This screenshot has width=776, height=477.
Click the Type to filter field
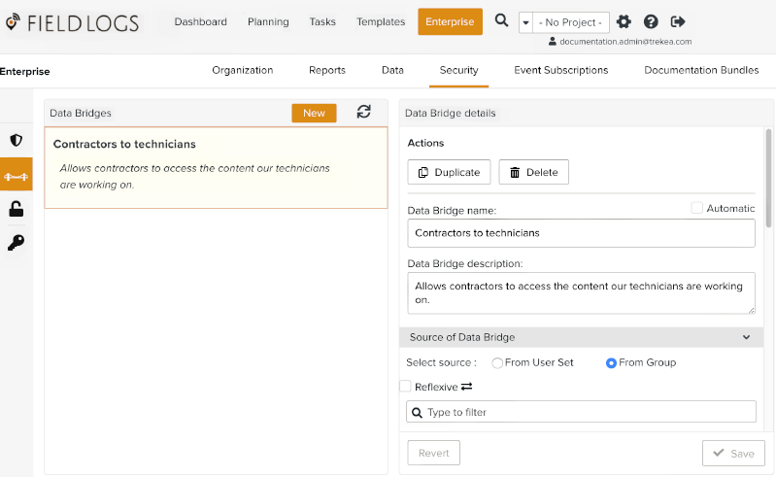pyautogui.click(x=581, y=412)
